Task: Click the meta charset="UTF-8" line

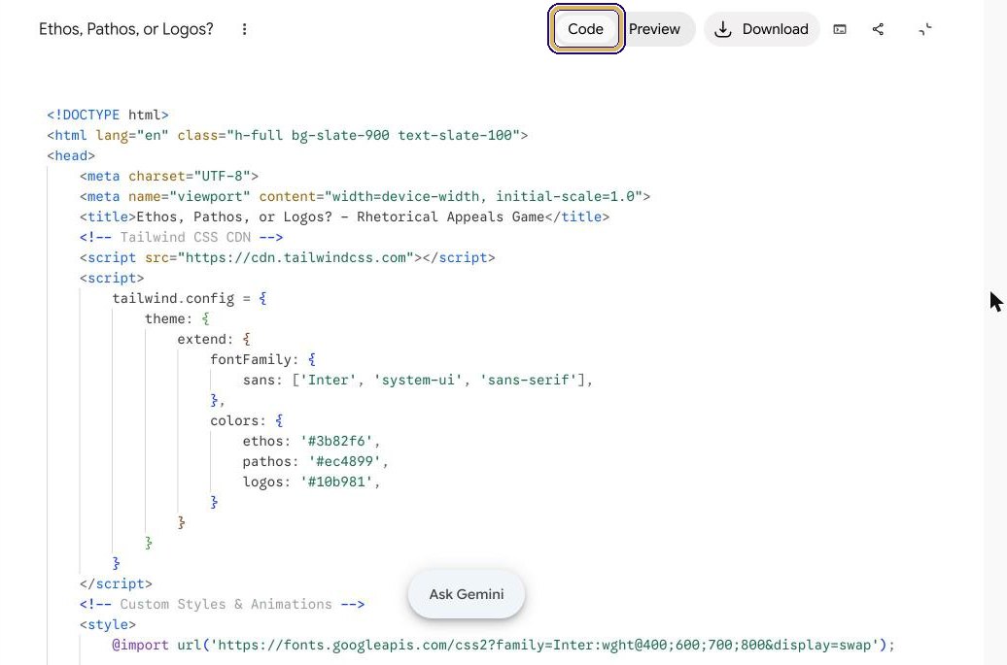Action: pyautogui.click(x=169, y=176)
